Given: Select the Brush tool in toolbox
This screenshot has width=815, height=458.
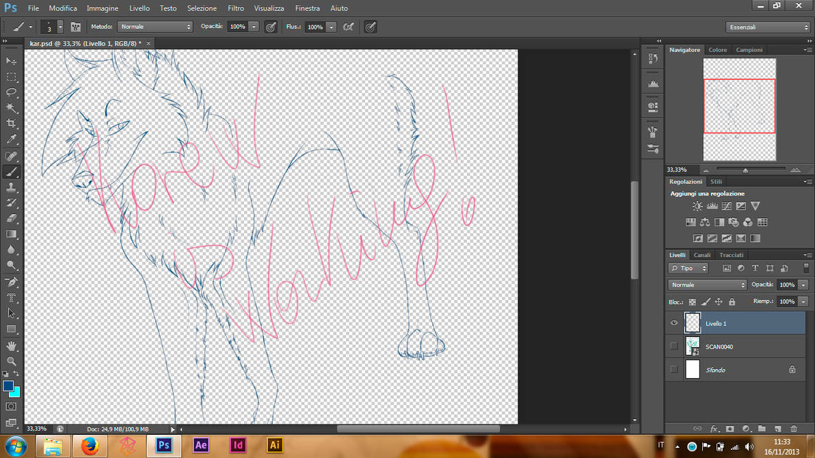Looking at the screenshot, I should (x=12, y=172).
